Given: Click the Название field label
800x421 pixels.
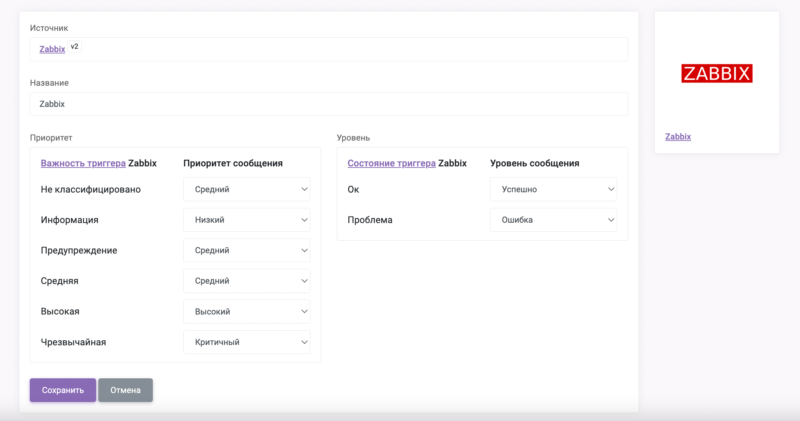Looking at the screenshot, I should click(x=49, y=83).
